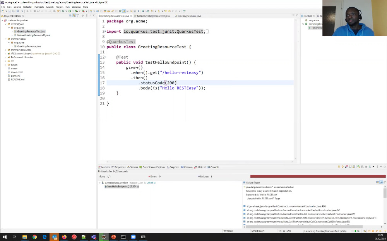The height and width of the screenshot is (241, 387).
Task: Open the Navigate menu
Action: click(39, 7)
